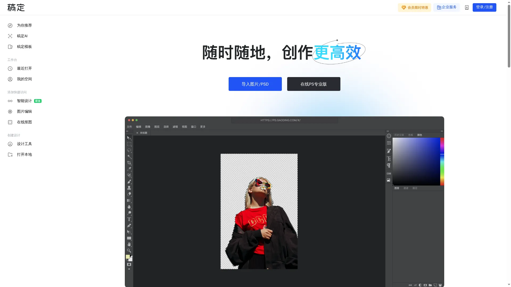Expand the right panel via double chevron
511x287 pixels.
[442, 131]
